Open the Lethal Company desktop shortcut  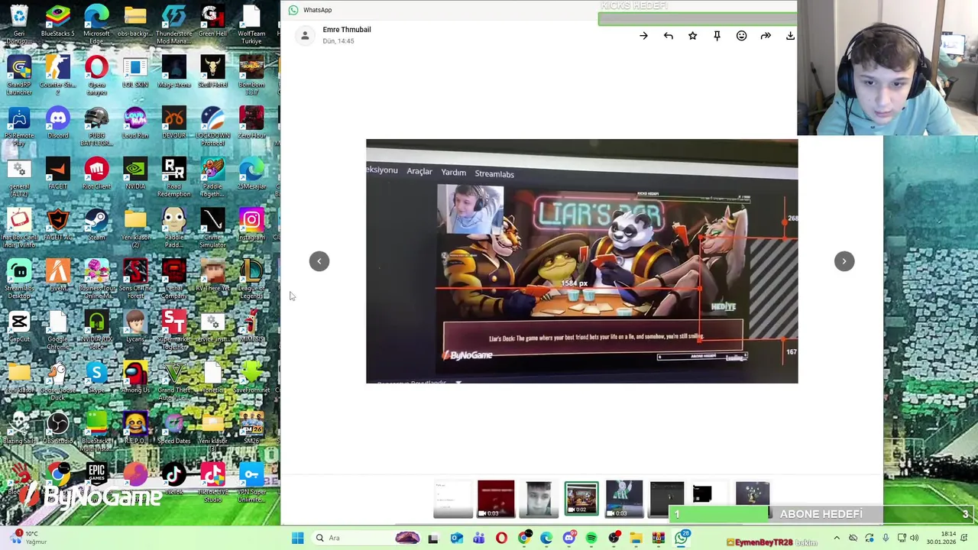pos(174,279)
